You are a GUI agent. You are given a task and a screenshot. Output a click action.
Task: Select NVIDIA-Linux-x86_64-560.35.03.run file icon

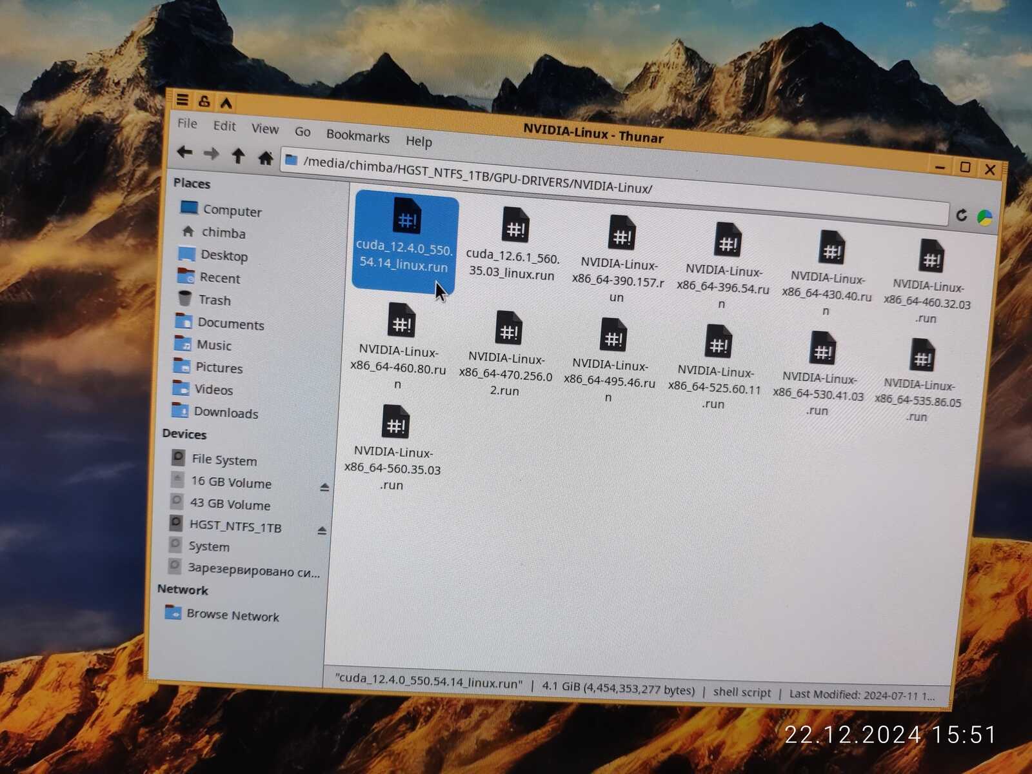point(396,422)
